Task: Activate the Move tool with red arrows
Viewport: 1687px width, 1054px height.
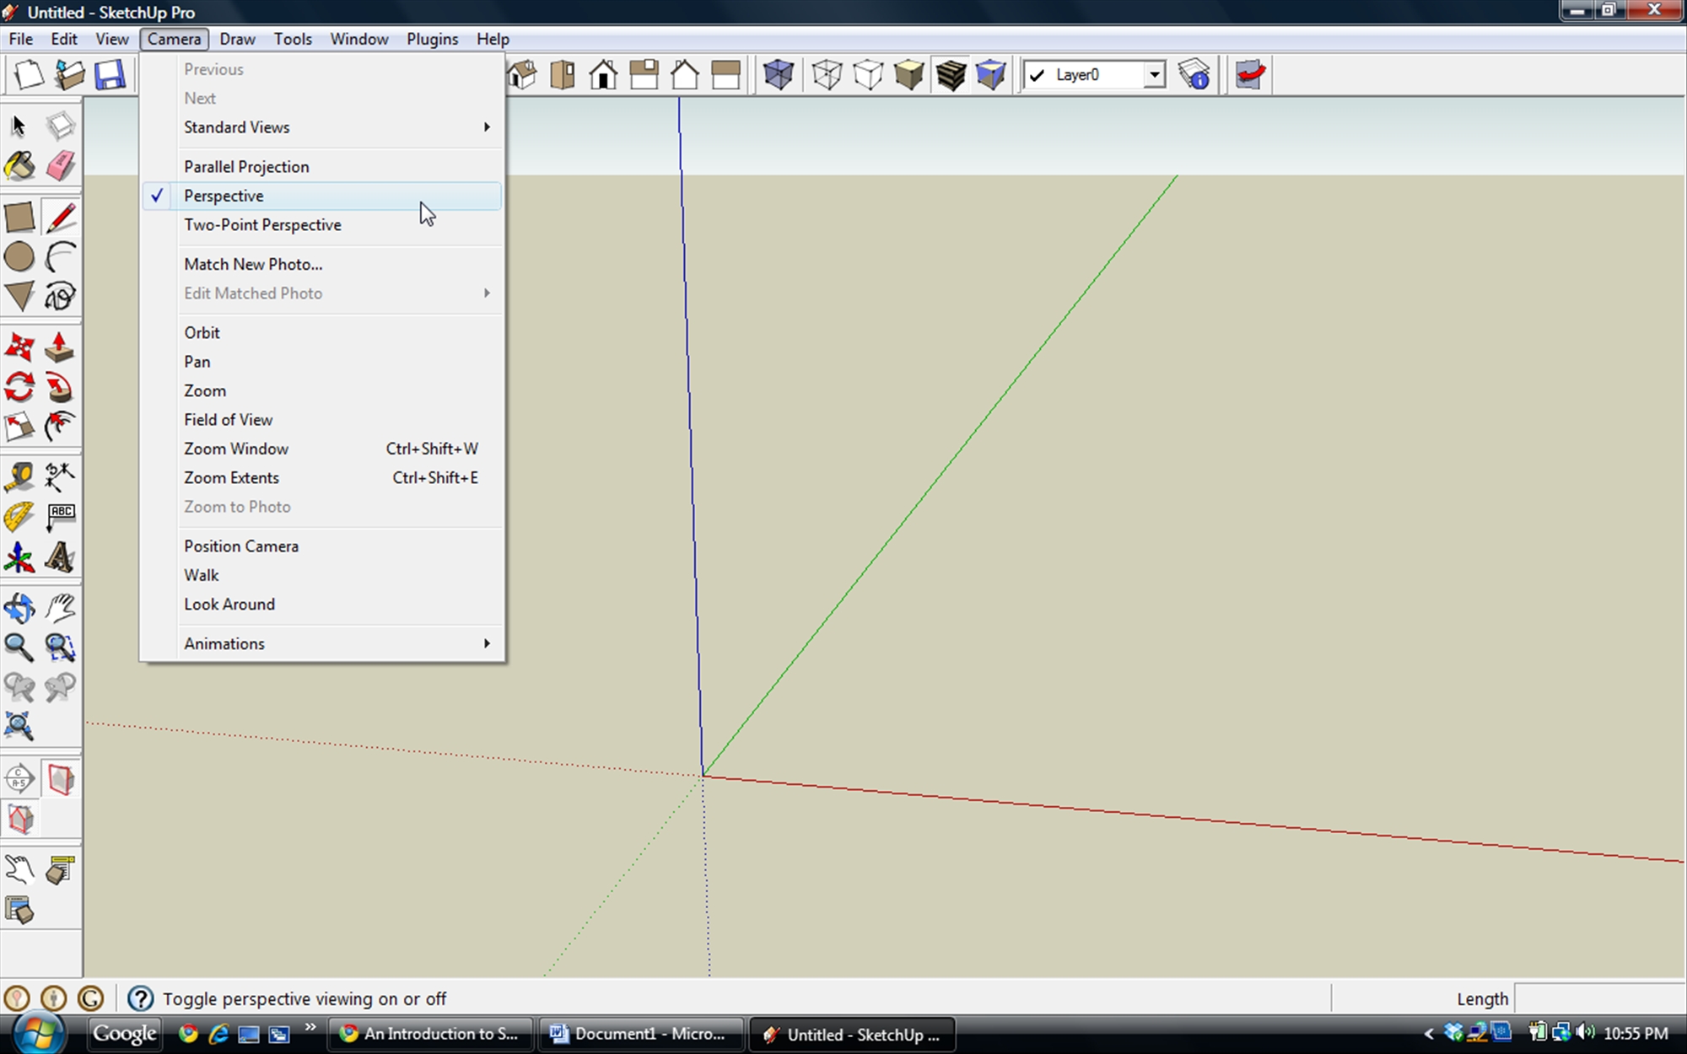Action: [x=19, y=347]
